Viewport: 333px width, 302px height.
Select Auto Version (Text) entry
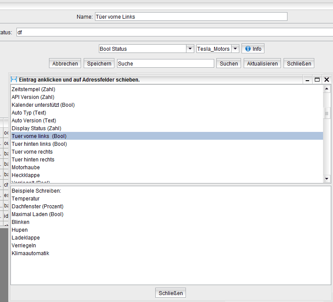pos(167,121)
